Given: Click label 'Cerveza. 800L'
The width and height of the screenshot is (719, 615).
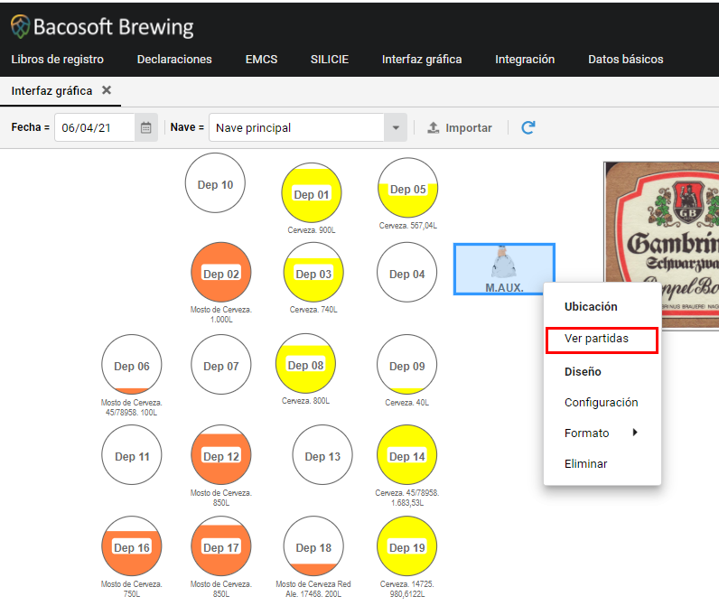Looking at the screenshot, I should 305,400.
